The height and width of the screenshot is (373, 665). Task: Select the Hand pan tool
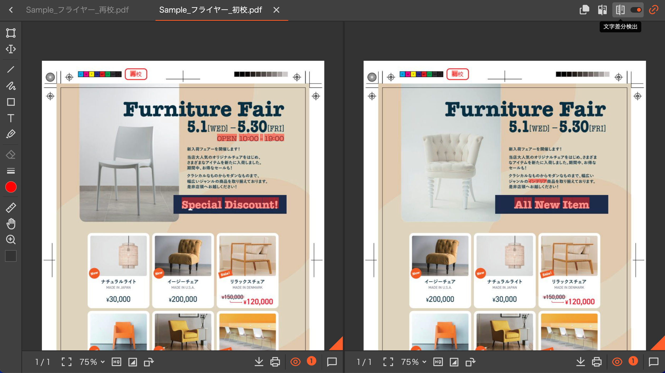pos(11,224)
